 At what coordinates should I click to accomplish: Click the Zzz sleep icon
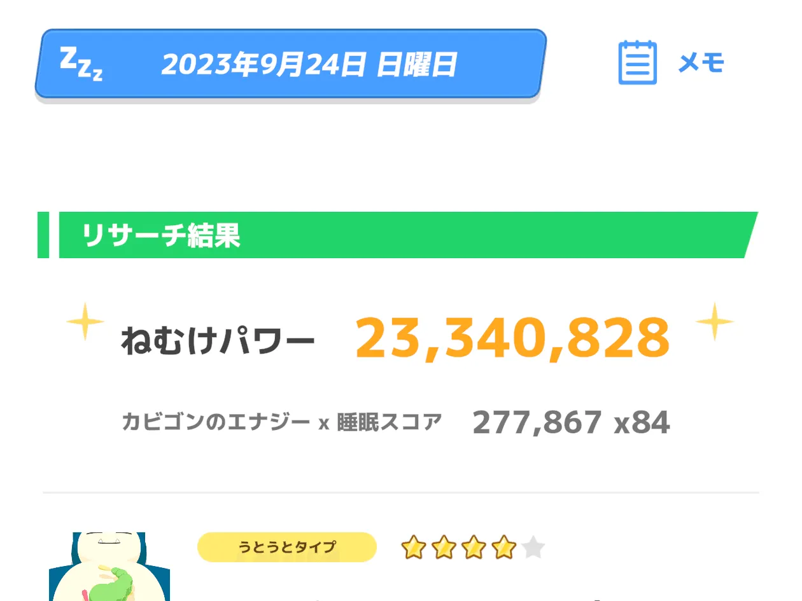click(81, 64)
